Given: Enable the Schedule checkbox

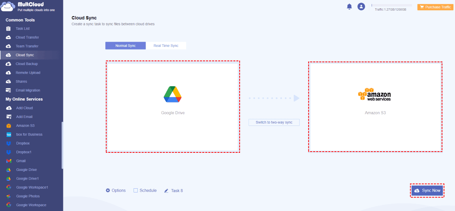Looking at the screenshot, I should click(136, 191).
